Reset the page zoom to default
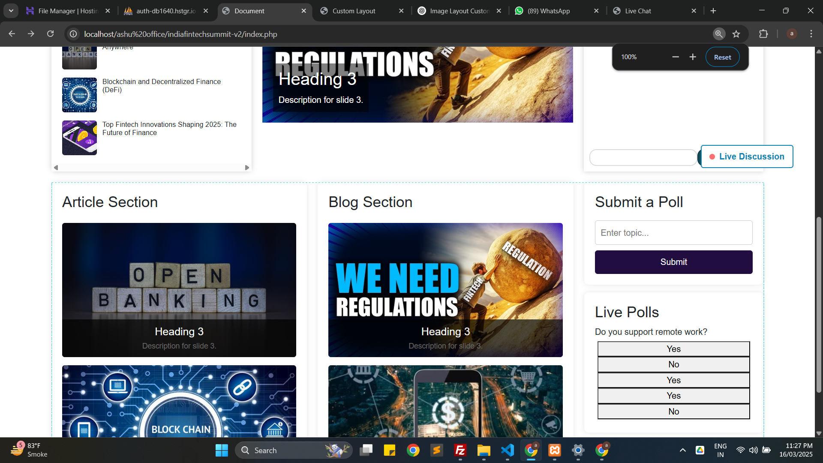The image size is (823, 463). tap(722, 57)
